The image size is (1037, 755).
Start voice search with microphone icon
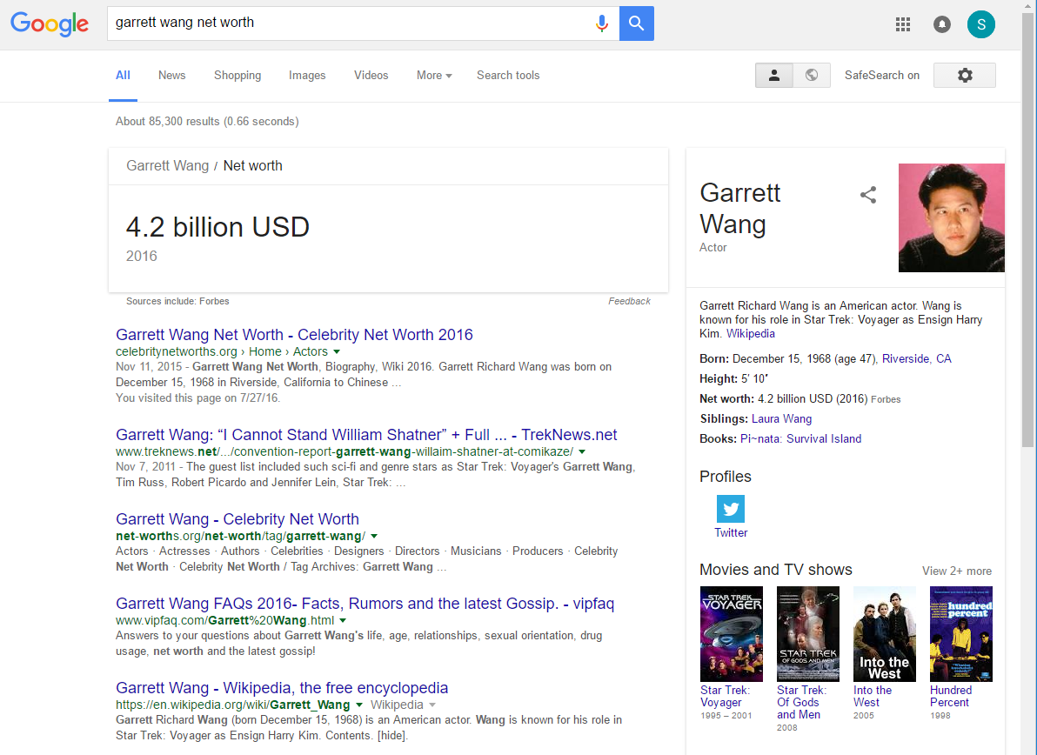click(x=602, y=23)
